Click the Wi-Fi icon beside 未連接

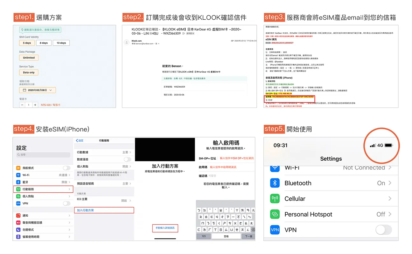click(18, 175)
